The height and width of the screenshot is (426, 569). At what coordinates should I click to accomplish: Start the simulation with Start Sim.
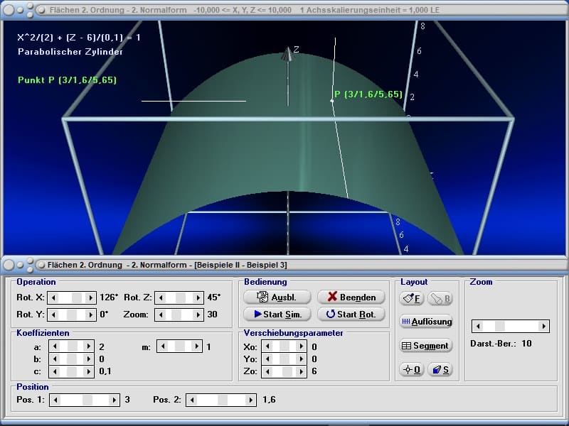point(277,314)
